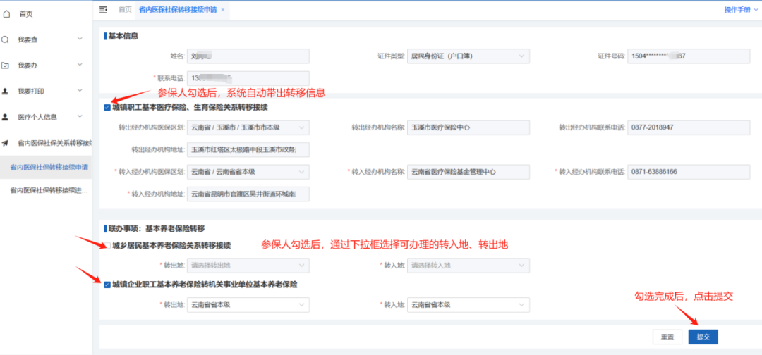This screenshot has width=762, height=355.
Task: Check 城乡居民基本养老保险关系转移接续 checkbox
Action: tap(107, 246)
